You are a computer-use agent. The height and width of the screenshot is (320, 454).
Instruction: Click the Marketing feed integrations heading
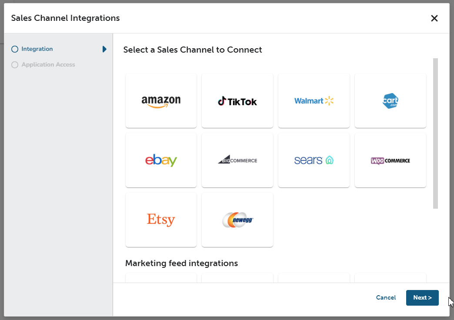[x=181, y=263]
